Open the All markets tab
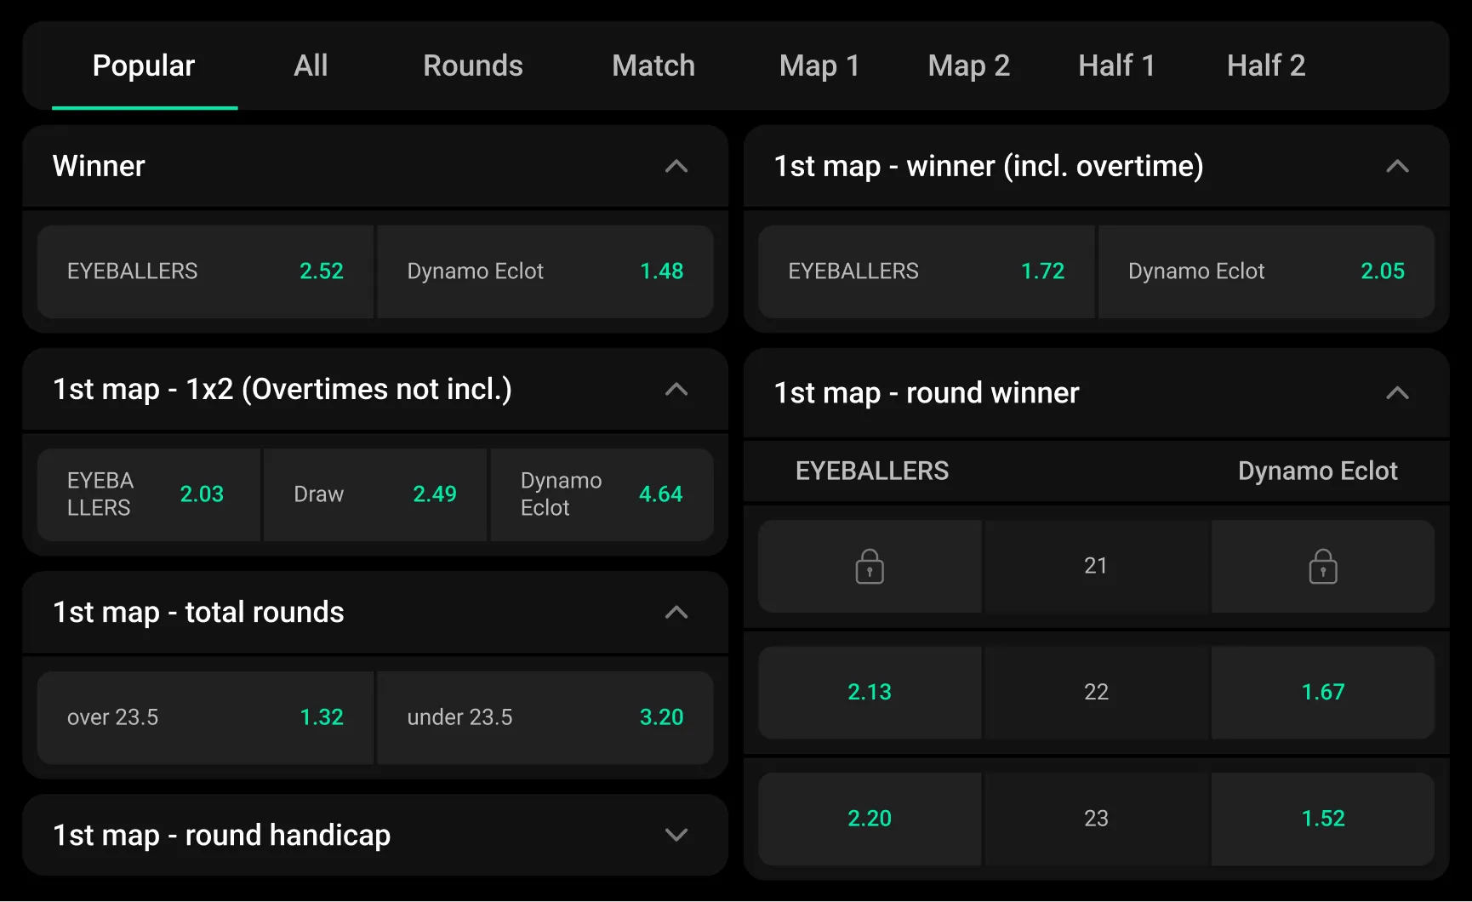This screenshot has height=902, width=1472. [x=311, y=66]
